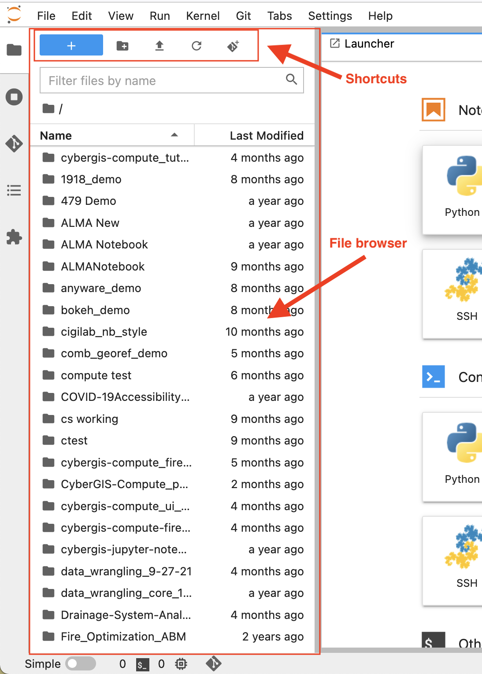Toggle the Name column sort arrow

click(x=174, y=135)
